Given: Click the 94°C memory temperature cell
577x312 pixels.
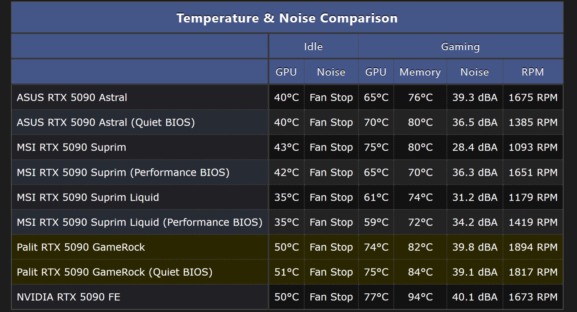Looking at the screenshot, I should tap(420, 297).
